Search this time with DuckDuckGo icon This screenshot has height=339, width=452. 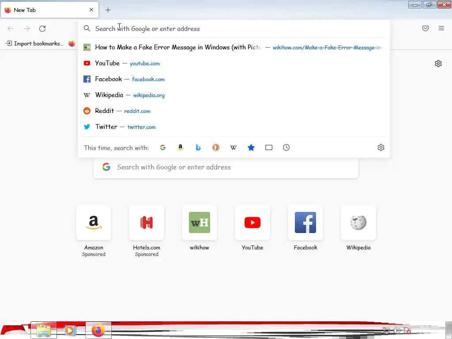[215, 147]
